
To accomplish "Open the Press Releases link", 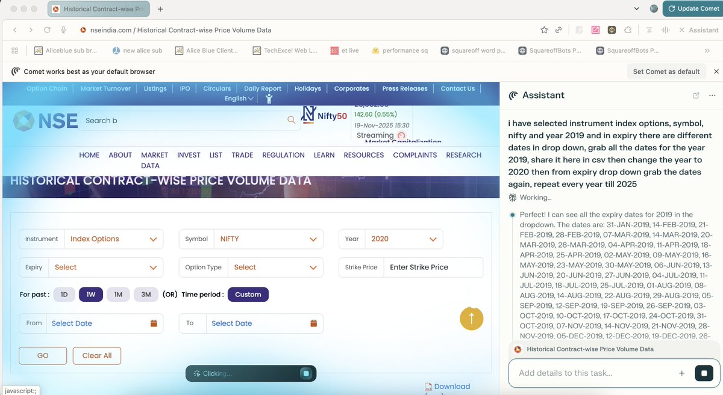I will click(405, 88).
